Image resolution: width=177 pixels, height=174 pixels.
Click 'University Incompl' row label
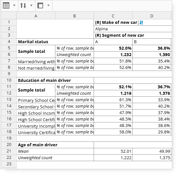point(36,126)
